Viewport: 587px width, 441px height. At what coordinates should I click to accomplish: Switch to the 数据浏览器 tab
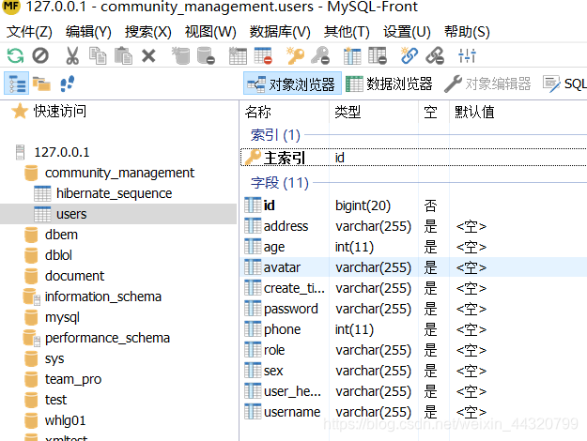390,84
